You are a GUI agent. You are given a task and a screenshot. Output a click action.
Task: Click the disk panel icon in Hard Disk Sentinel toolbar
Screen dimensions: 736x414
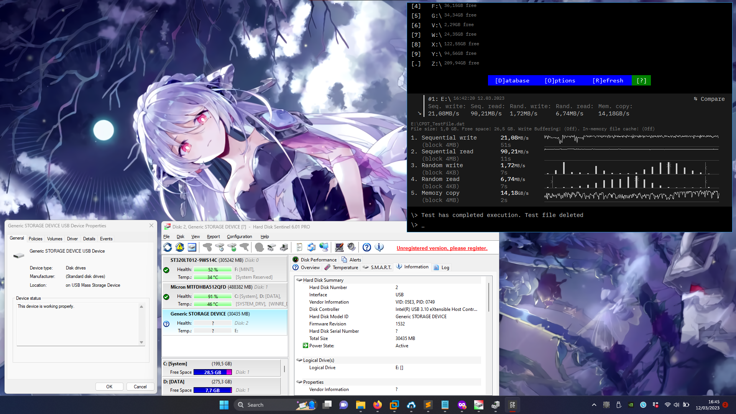coord(192,247)
